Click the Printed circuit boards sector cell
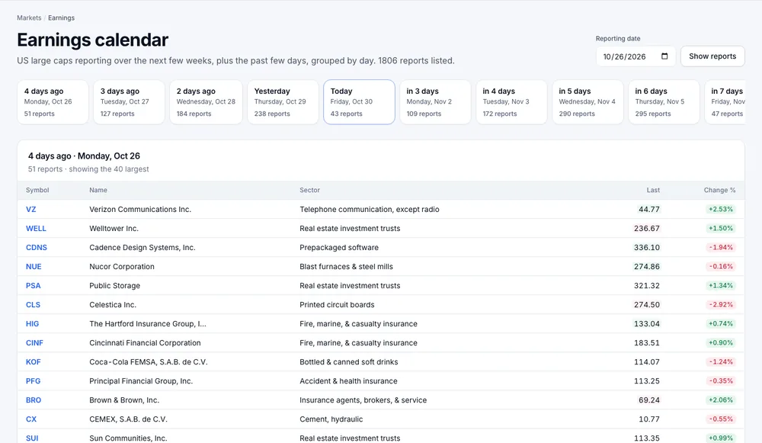 click(x=338, y=305)
